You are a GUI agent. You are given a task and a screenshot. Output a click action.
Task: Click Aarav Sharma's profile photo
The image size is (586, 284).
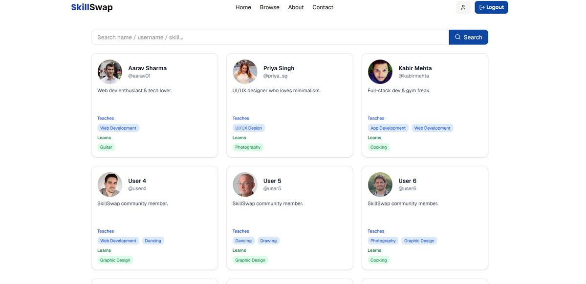click(109, 71)
